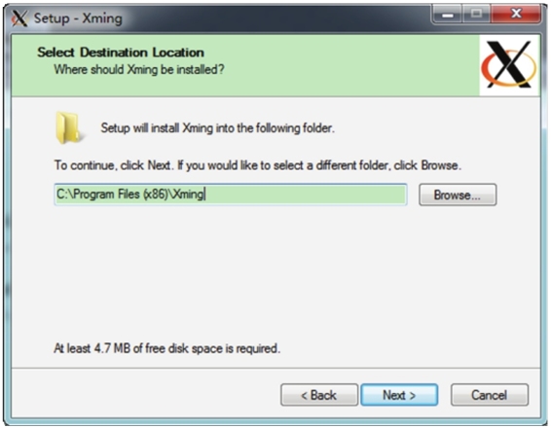Screen dimensions: 551x428
Task: Close the Xming setup wizard window
Action: [516, 14]
